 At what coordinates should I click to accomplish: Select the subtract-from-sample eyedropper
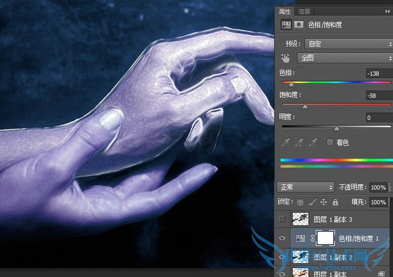pos(312,142)
